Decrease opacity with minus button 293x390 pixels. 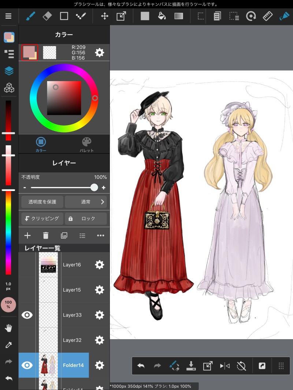[25, 188]
